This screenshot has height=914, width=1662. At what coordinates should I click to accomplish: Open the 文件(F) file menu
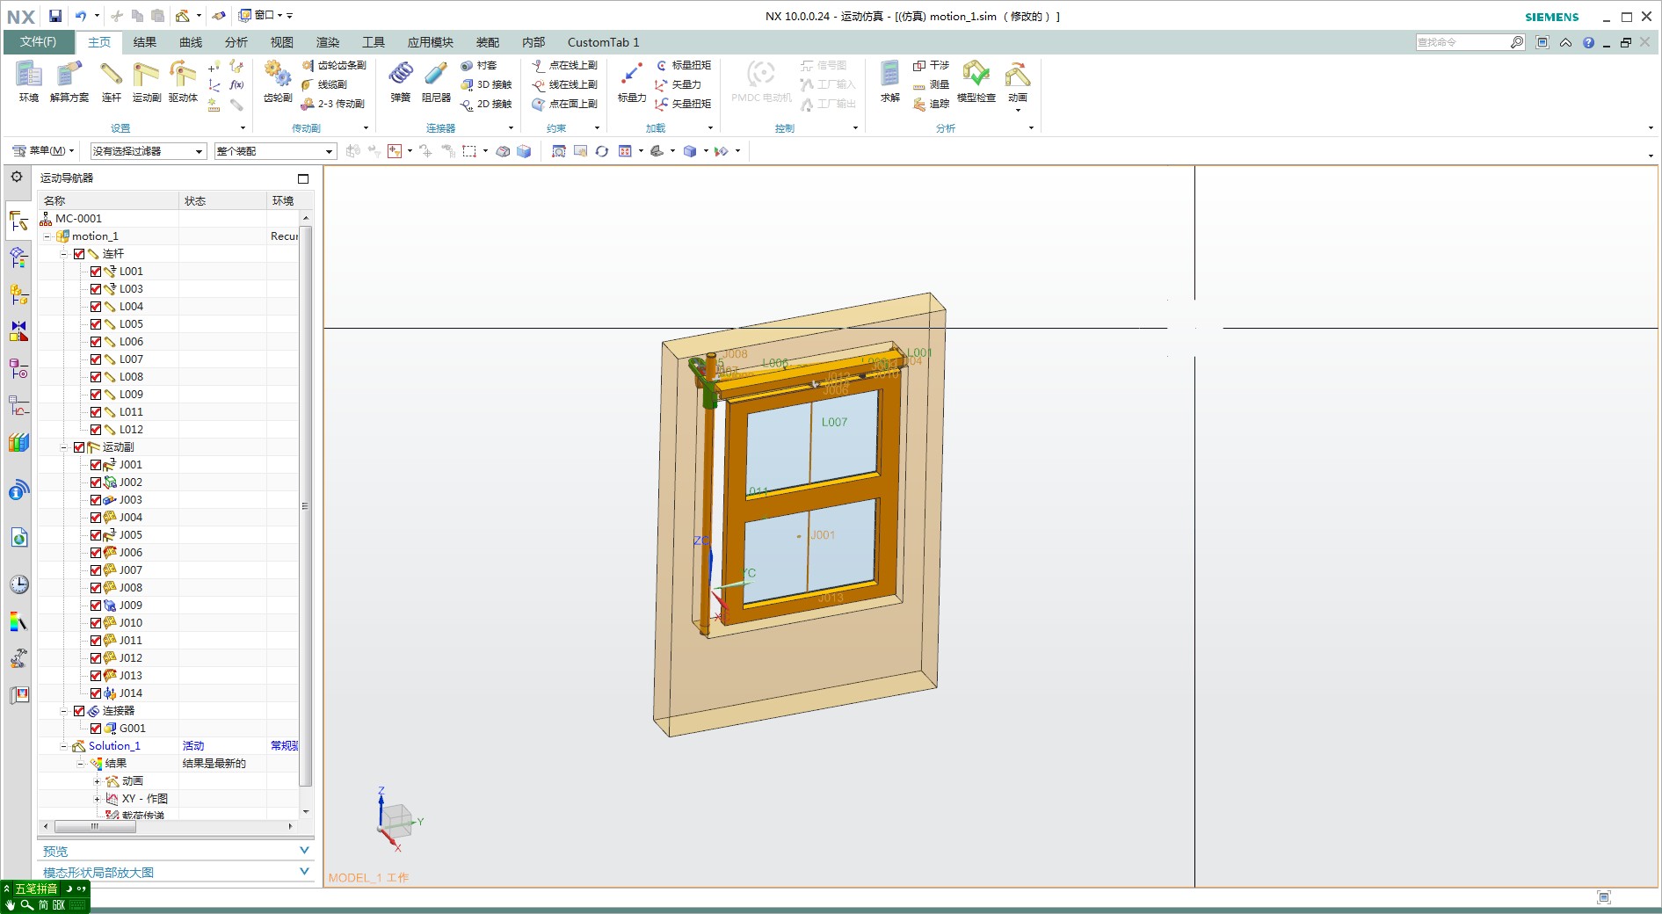[38, 42]
